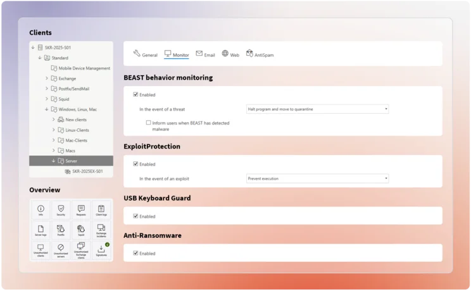Click the Web globe icon
The height and width of the screenshot is (291, 471).
[225, 53]
